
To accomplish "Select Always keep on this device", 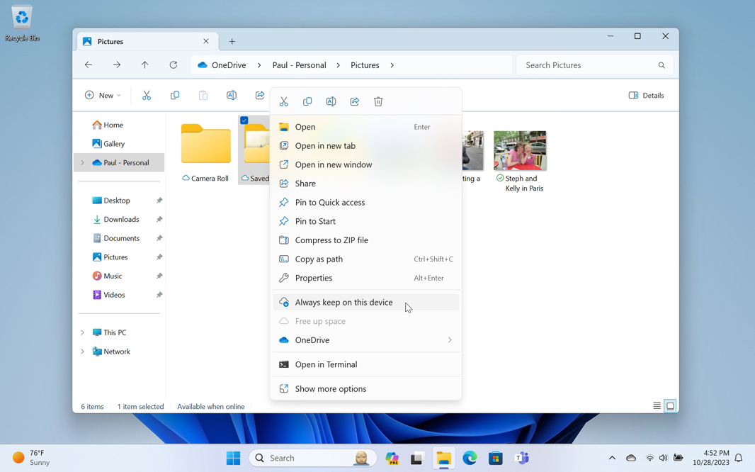I will pos(344,303).
